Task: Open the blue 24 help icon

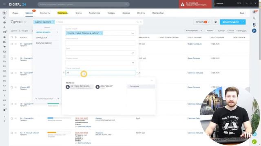Action: point(254,31)
